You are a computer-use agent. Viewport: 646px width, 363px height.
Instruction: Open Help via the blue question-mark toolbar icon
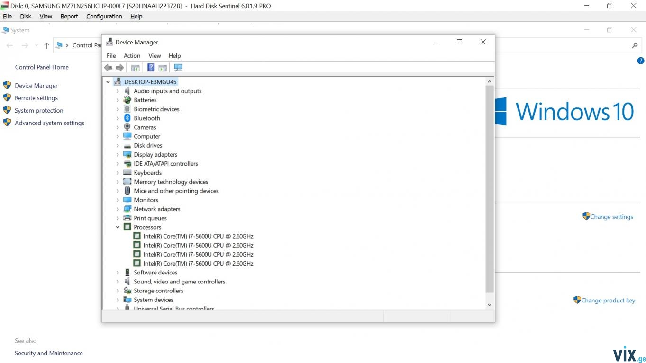pos(151,68)
